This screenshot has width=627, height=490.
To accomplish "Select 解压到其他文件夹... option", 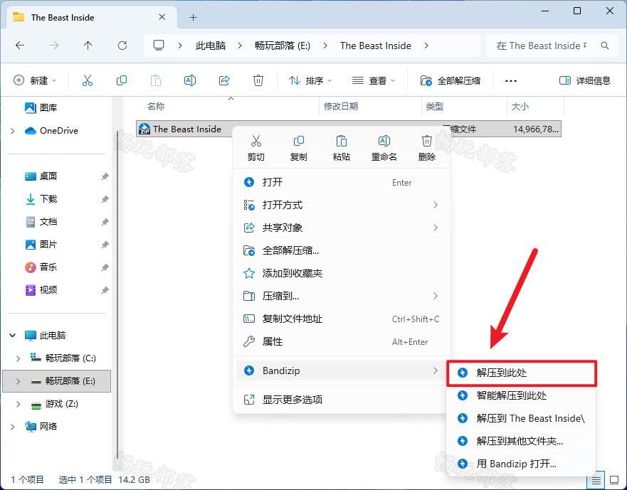I will pos(522,441).
